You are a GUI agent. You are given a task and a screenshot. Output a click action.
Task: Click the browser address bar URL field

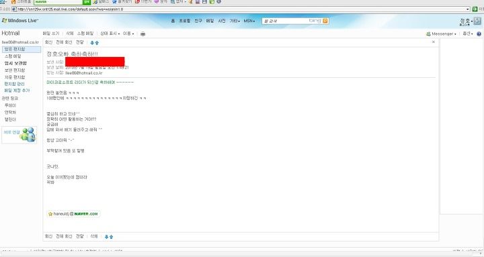pos(241,9)
